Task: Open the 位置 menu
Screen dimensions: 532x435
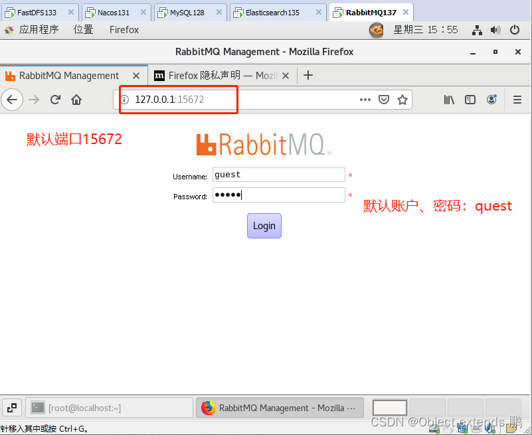Action: 84,30
